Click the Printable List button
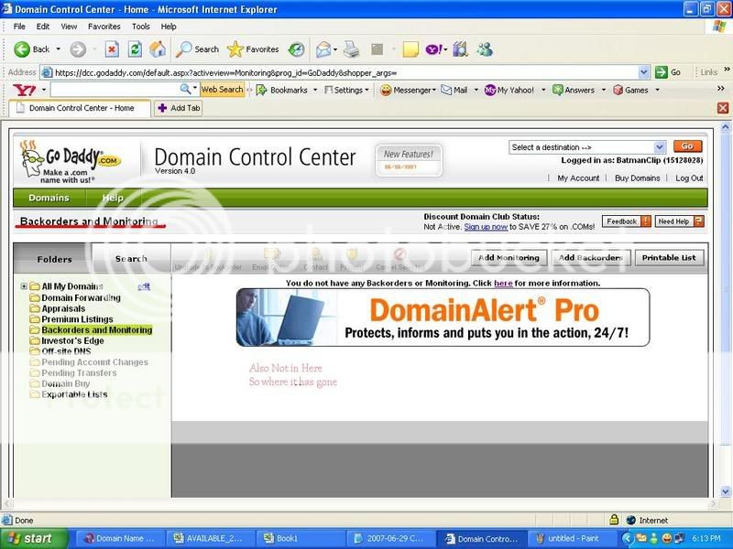Image resolution: width=733 pixels, height=549 pixels. 669,258
